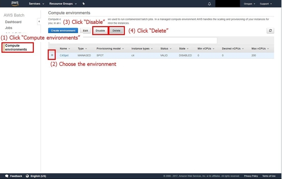Click the globe language icon
The height and width of the screenshot is (179, 282).
click(27, 176)
